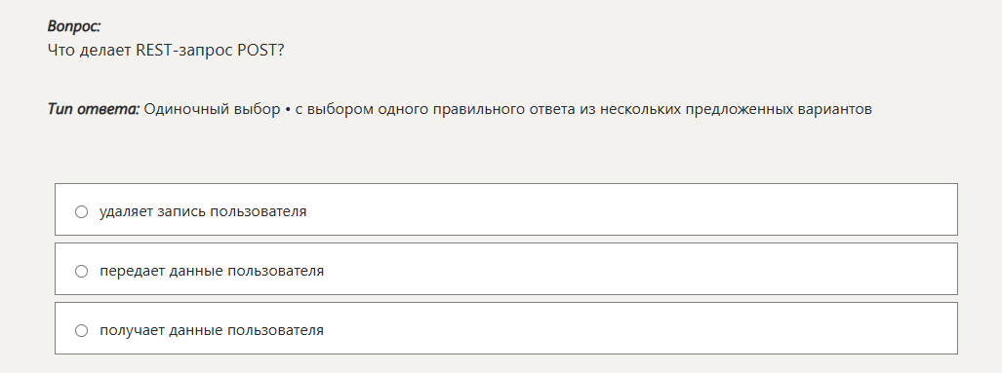Click the "получает данные пользователя" answer label
Screen dimensions: 1002x373
[212, 329]
